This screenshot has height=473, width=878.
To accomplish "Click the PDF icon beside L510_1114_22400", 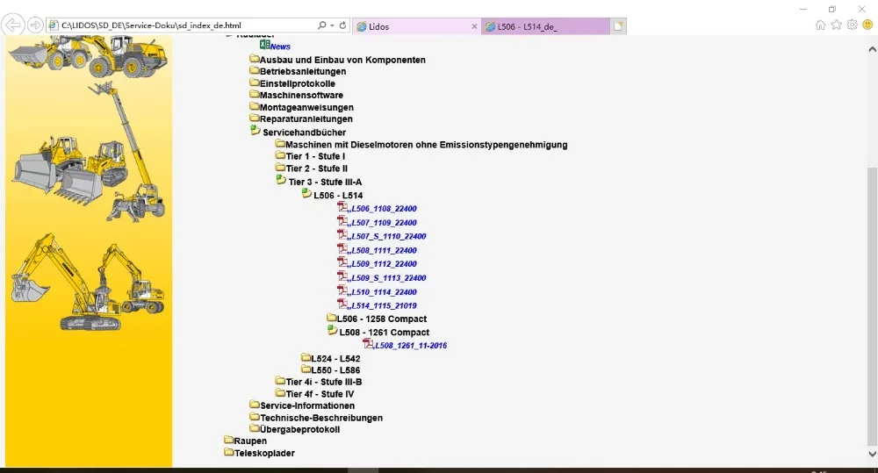I will pyautogui.click(x=342, y=290).
